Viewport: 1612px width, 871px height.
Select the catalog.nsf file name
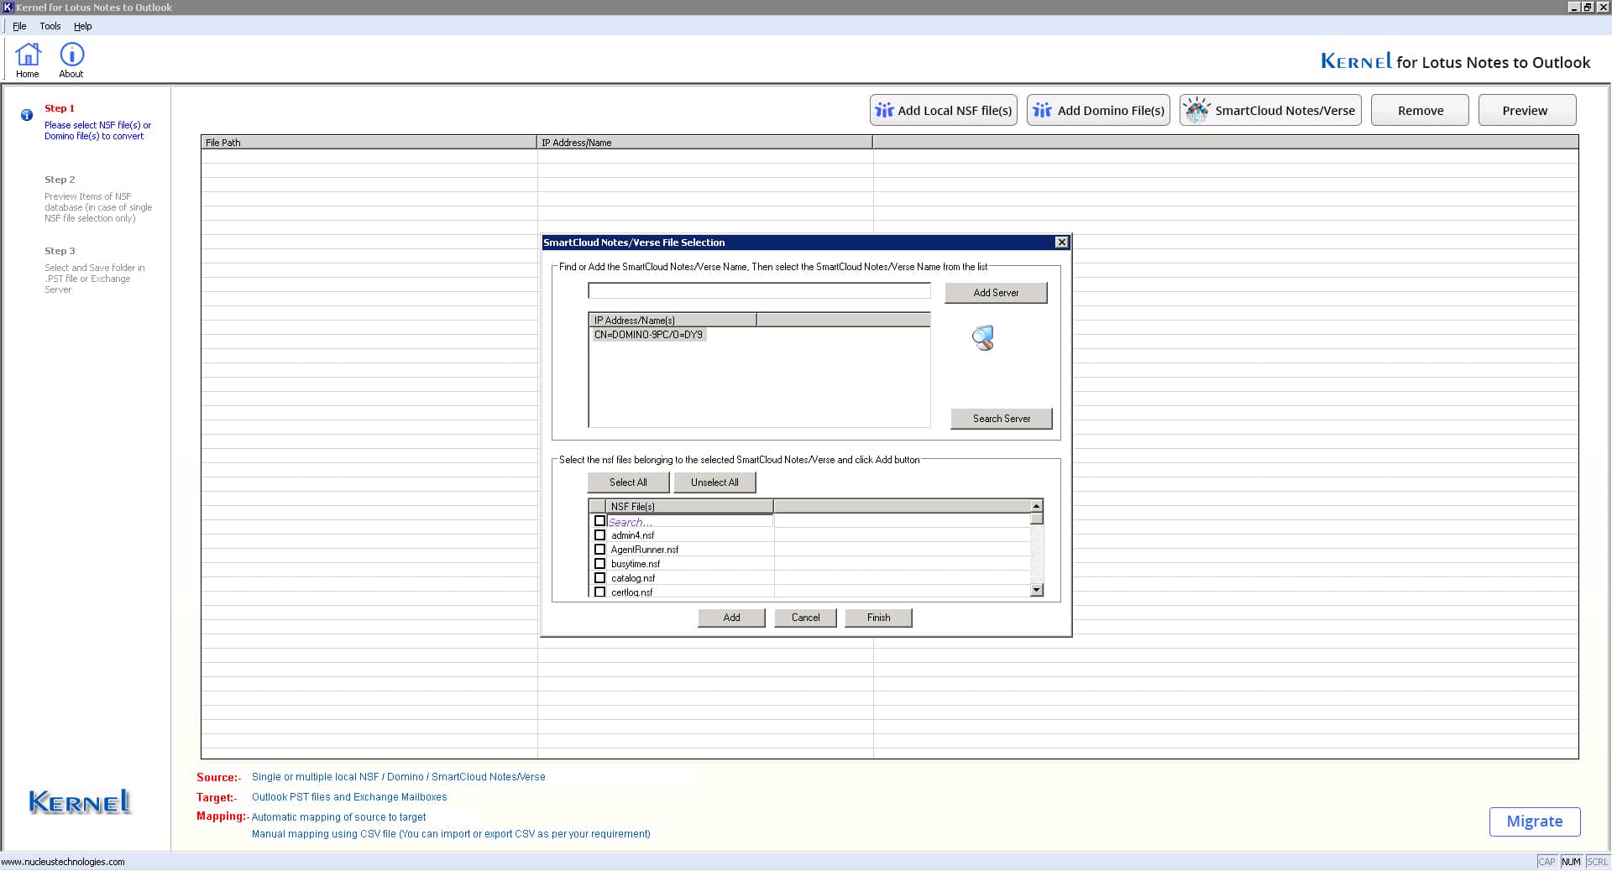coord(633,578)
